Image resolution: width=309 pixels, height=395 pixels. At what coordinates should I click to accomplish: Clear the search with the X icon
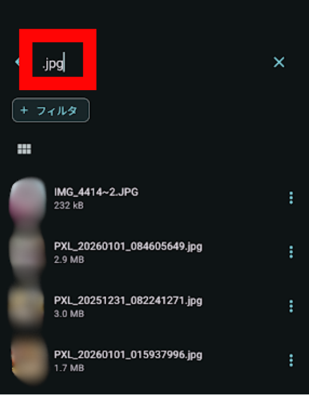pos(279,62)
